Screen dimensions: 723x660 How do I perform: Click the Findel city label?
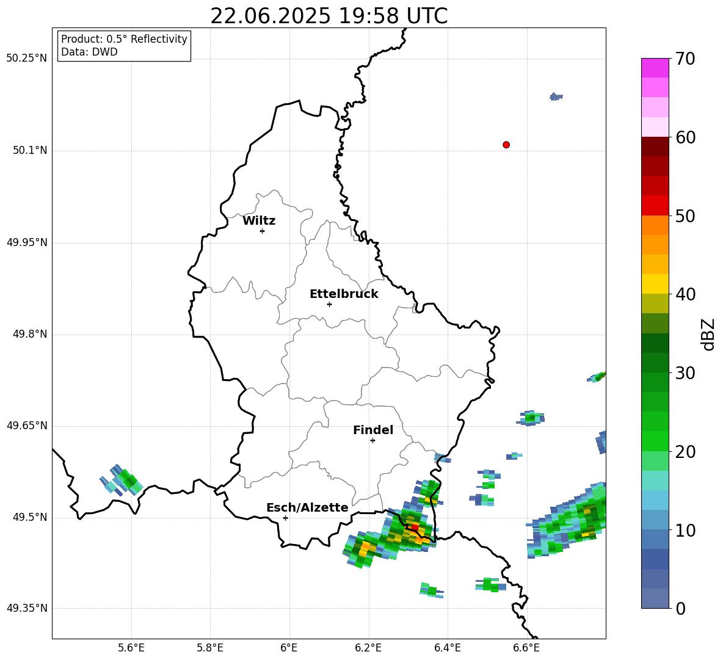373,430
